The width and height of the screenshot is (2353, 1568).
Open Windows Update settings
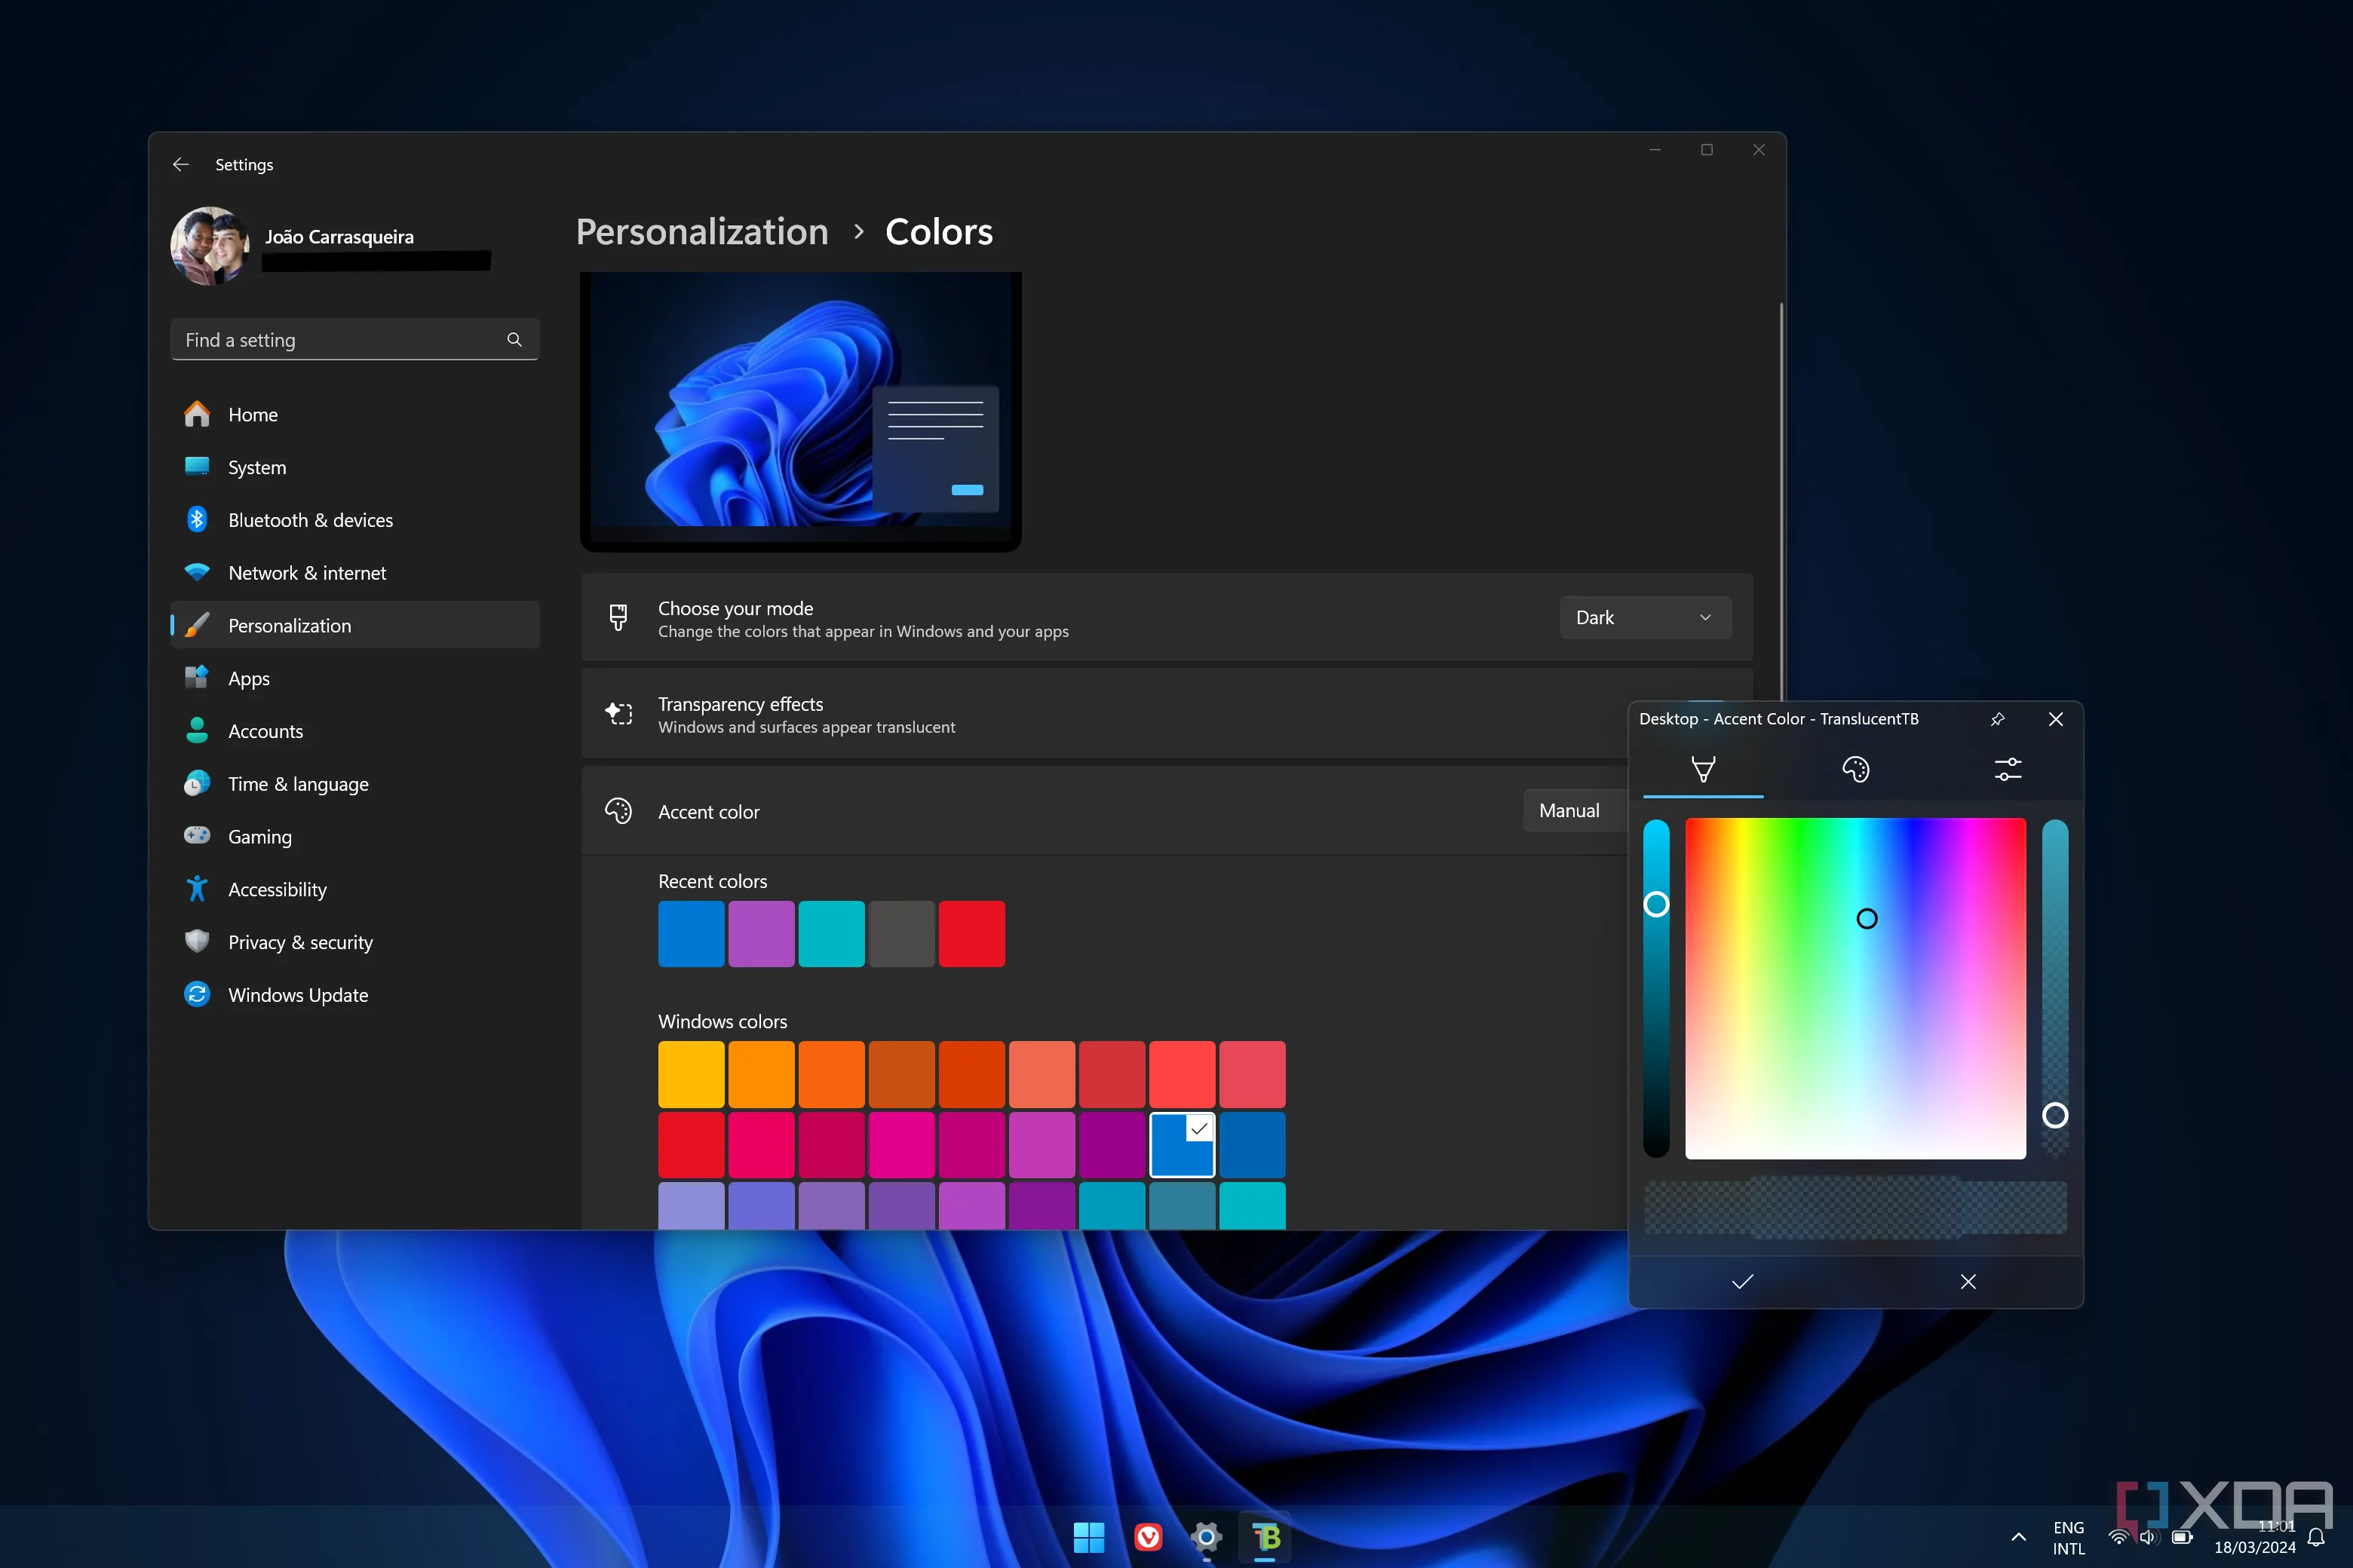tap(355, 995)
